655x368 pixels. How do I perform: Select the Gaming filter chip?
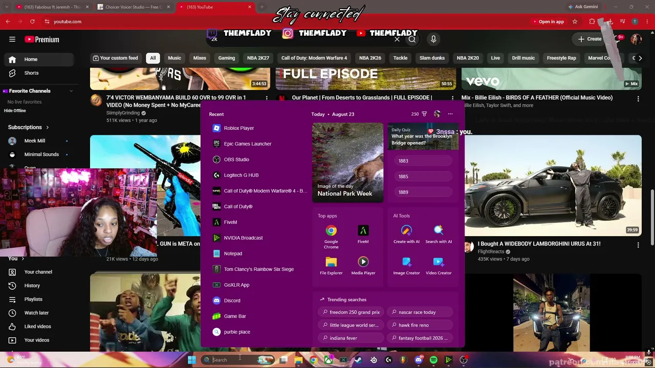[226, 58]
